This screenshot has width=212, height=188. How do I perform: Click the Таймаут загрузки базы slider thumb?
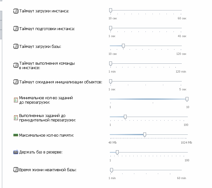(x=123, y=46)
